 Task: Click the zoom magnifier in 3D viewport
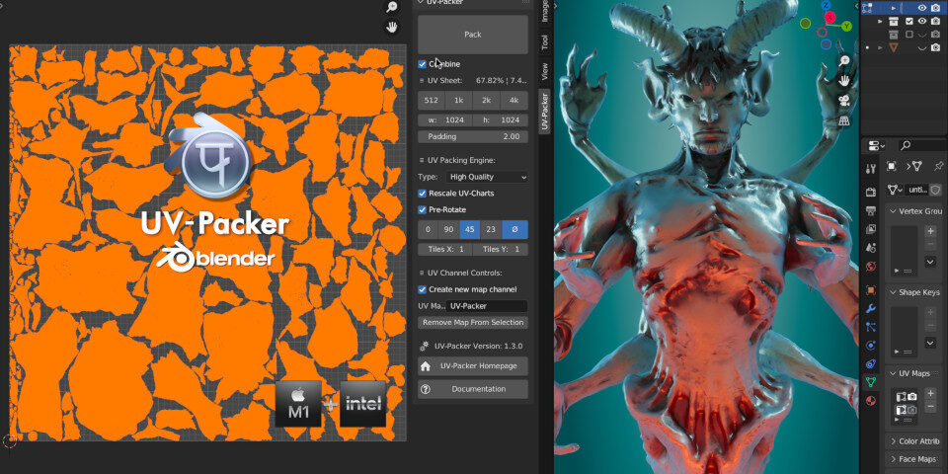(x=844, y=60)
